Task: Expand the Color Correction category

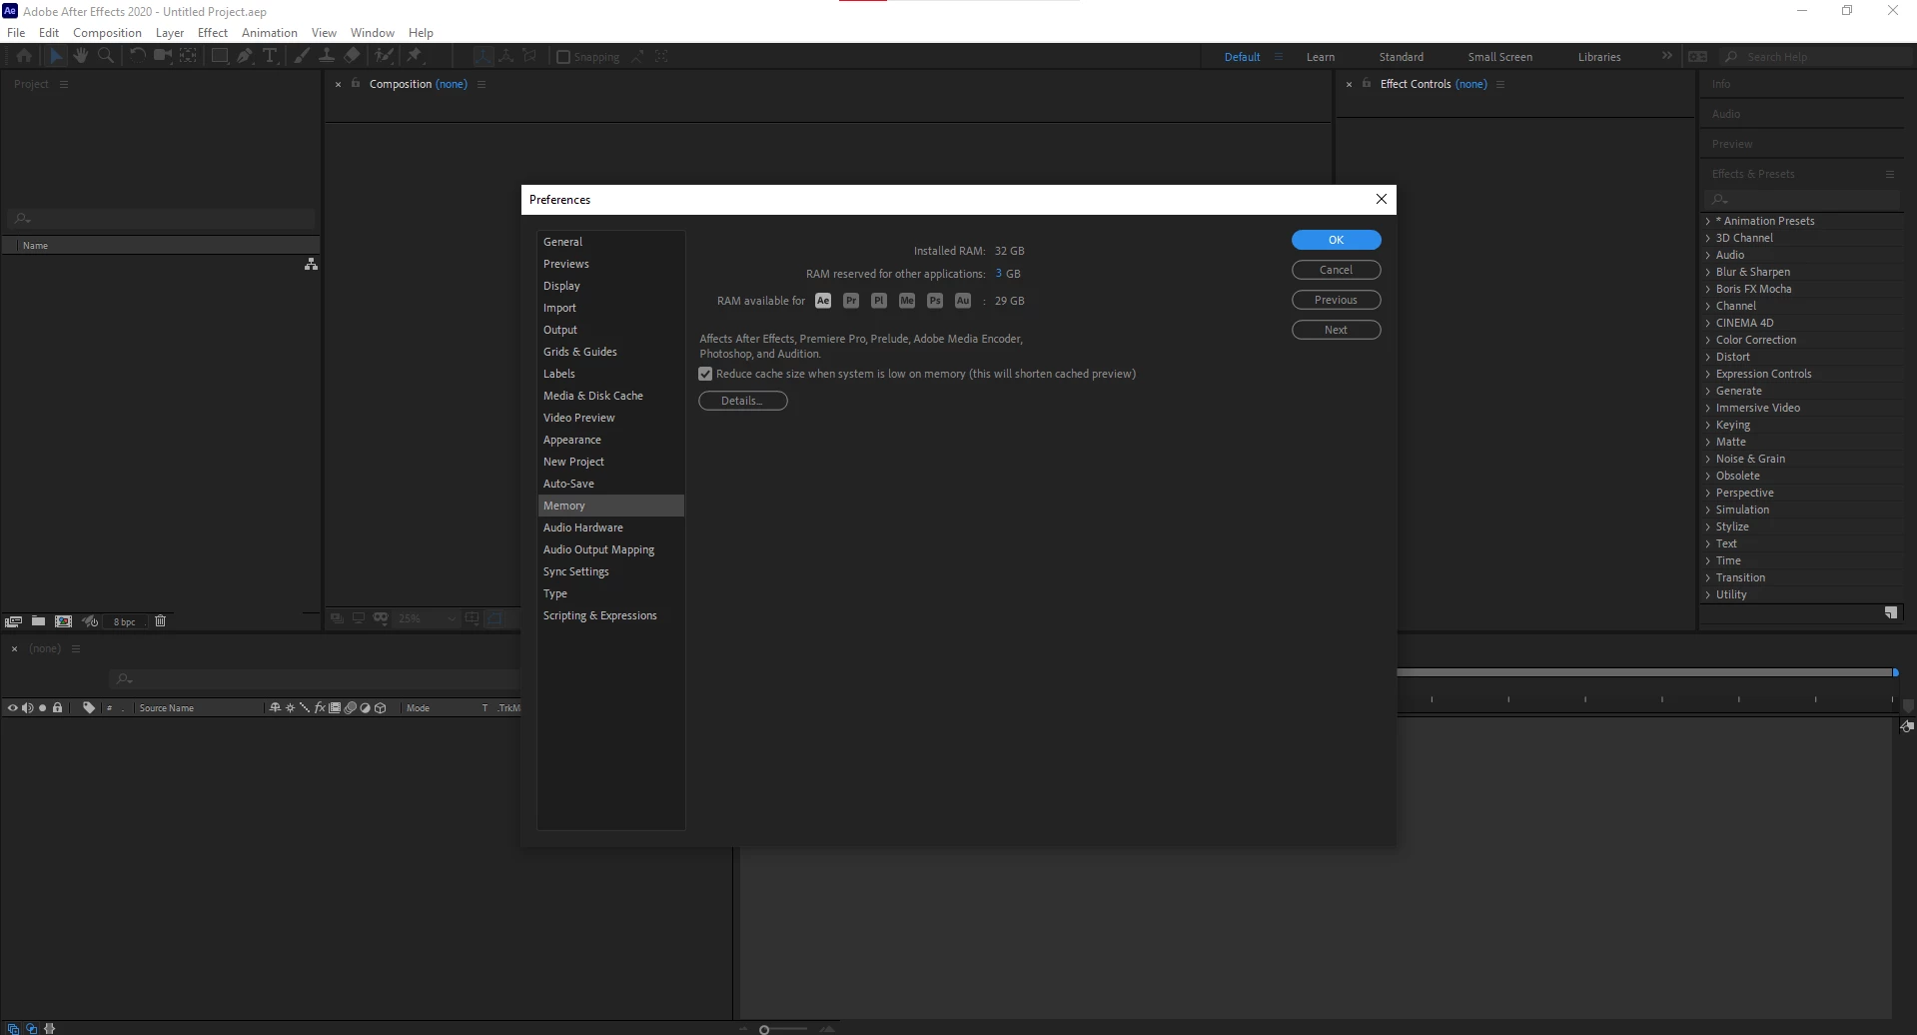Action: click(x=1708, y=340)
